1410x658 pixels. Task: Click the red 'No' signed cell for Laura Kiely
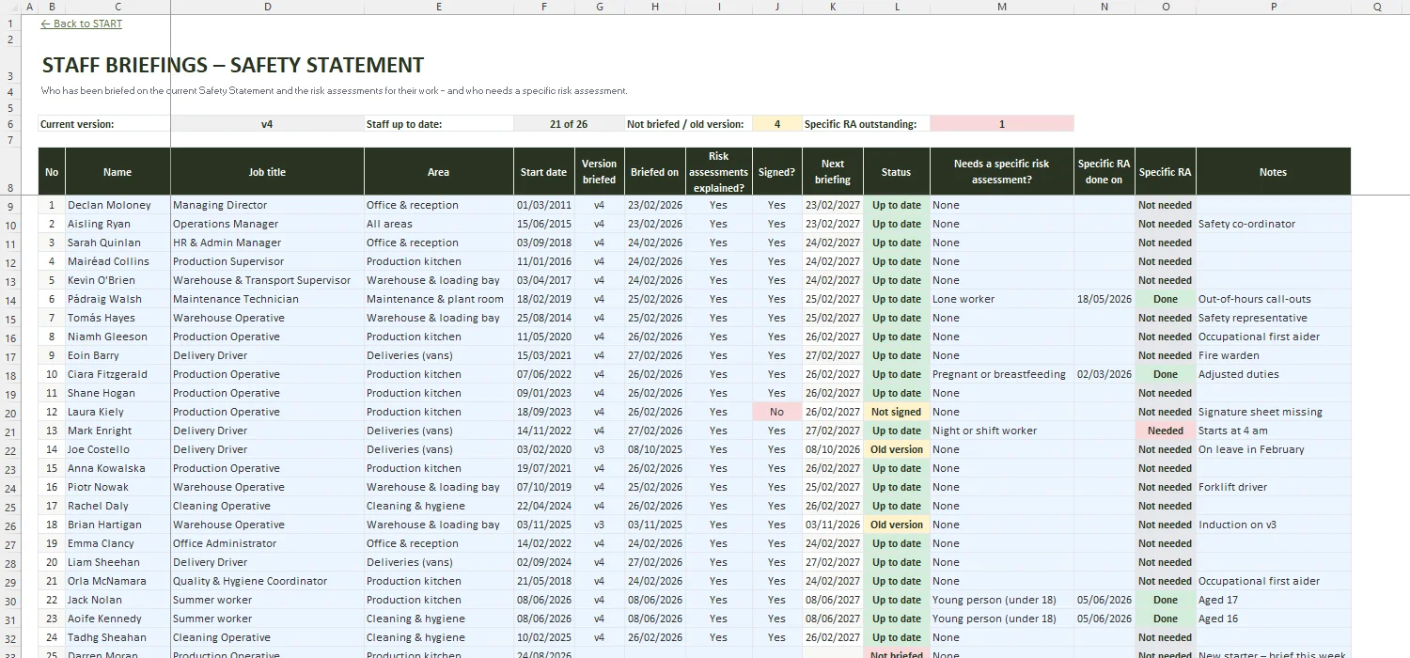coord(776,412)
